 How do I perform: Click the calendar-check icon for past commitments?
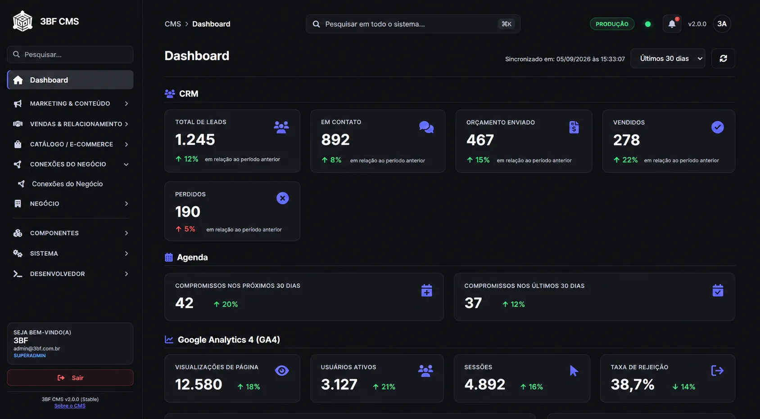pyautogui.click(x=718, y=290)
